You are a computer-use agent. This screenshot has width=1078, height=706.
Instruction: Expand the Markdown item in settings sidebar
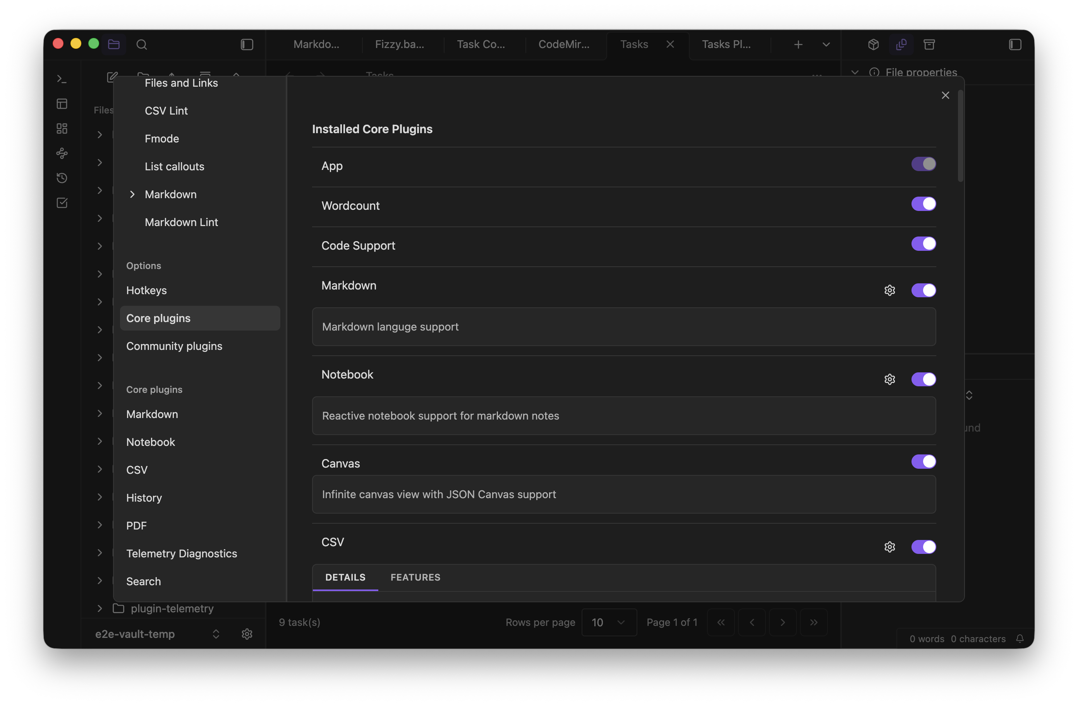point(132,195)
